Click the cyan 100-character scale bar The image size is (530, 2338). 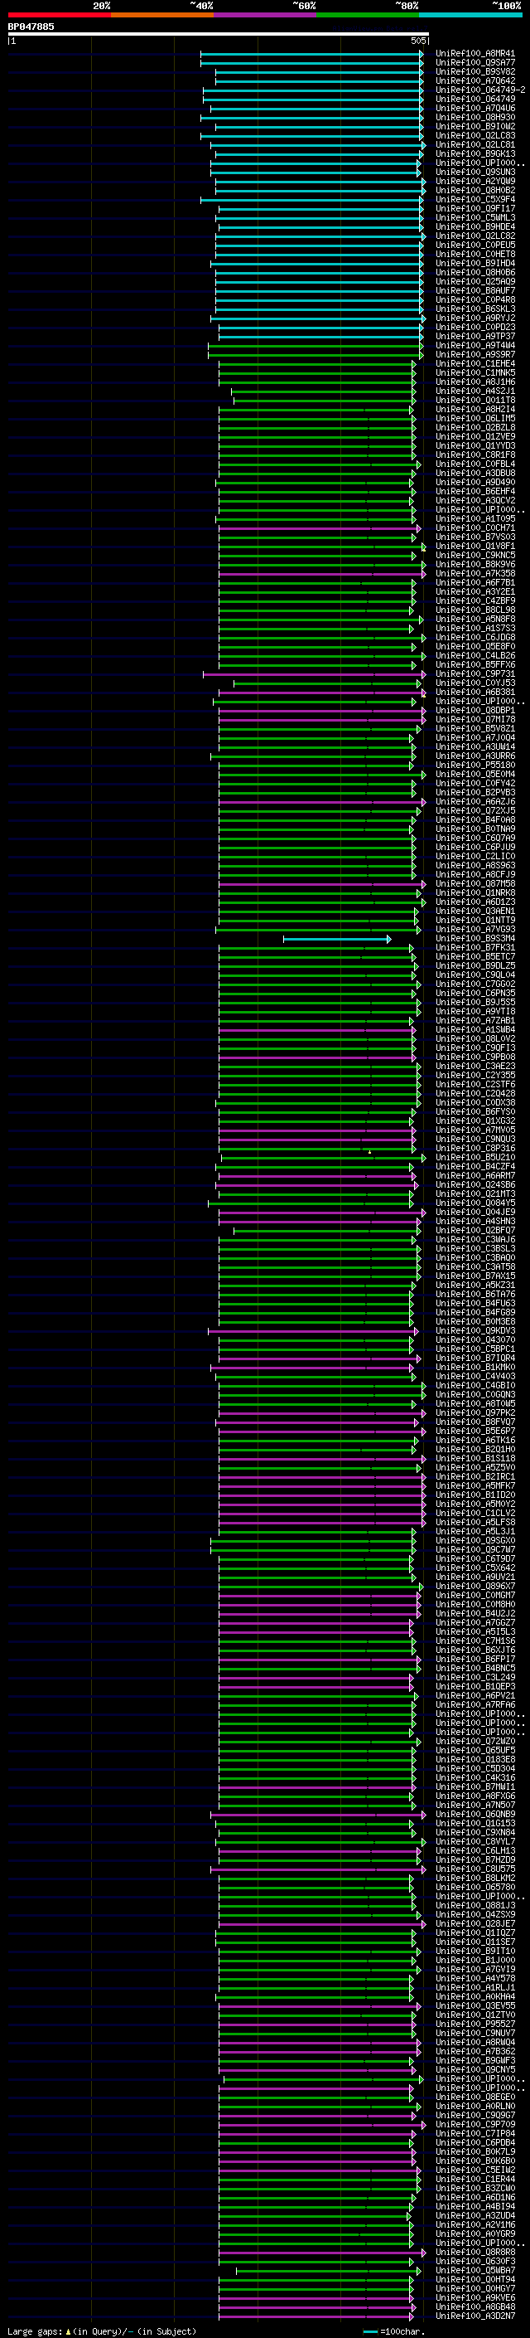(x=369, y=2331)
